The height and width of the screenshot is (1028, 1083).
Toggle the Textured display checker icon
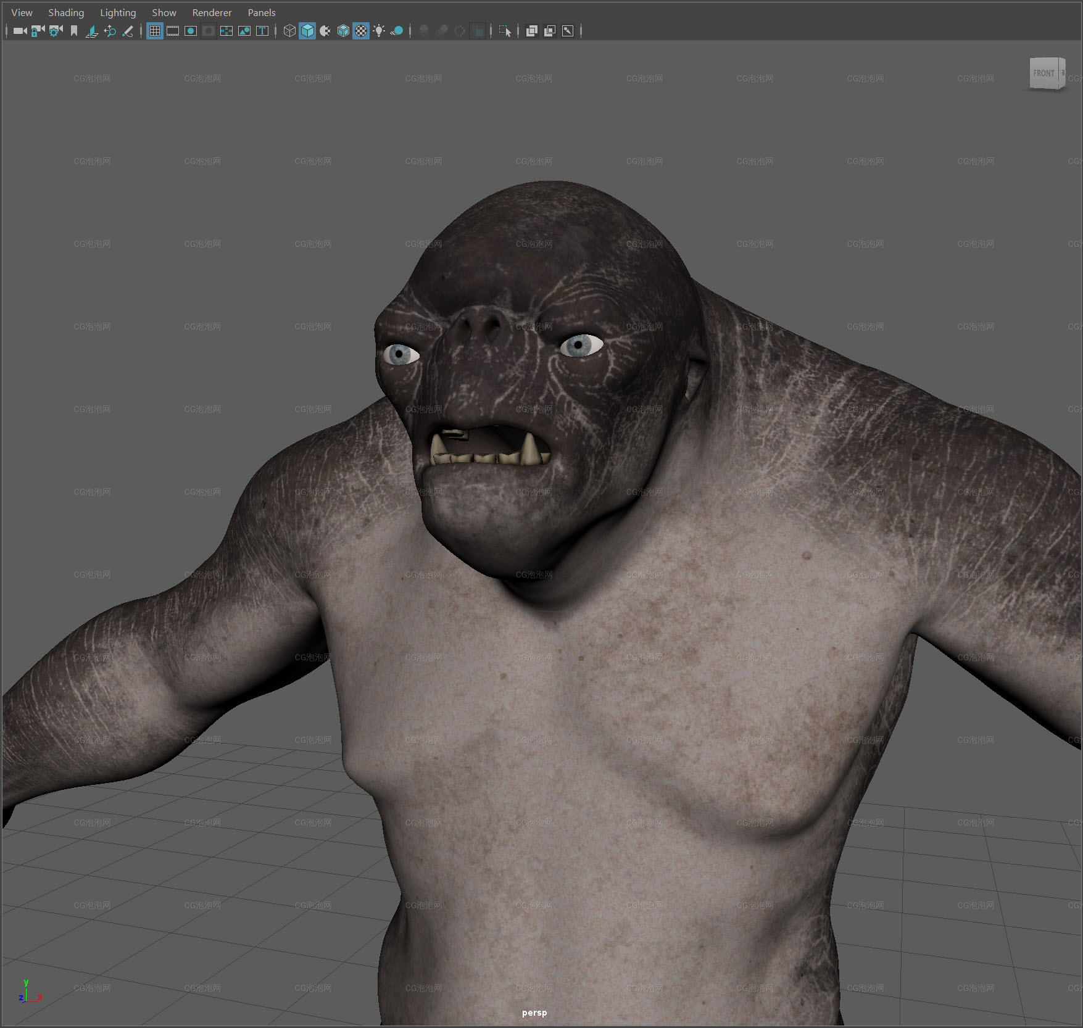point(361,31)
